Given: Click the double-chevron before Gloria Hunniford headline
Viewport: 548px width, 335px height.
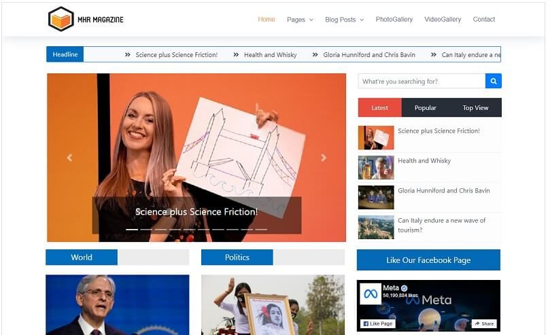Looking at the screenshot, I should (315, 55).
